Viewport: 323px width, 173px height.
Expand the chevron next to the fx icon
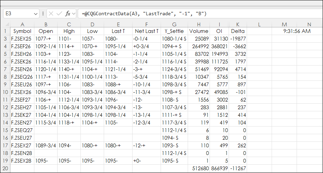click(73, 14)
